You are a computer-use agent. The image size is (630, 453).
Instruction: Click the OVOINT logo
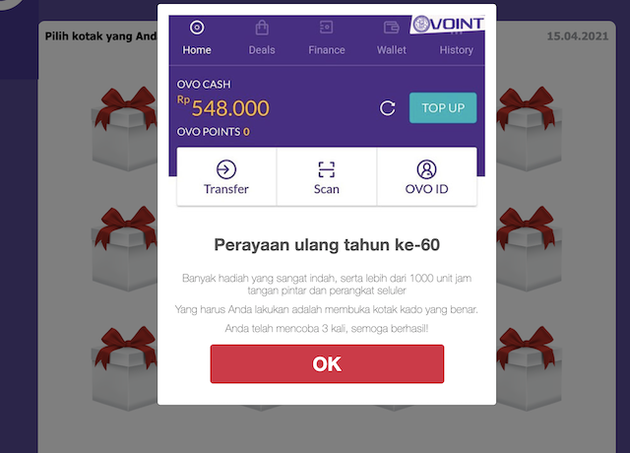click(x=448, y=24)
